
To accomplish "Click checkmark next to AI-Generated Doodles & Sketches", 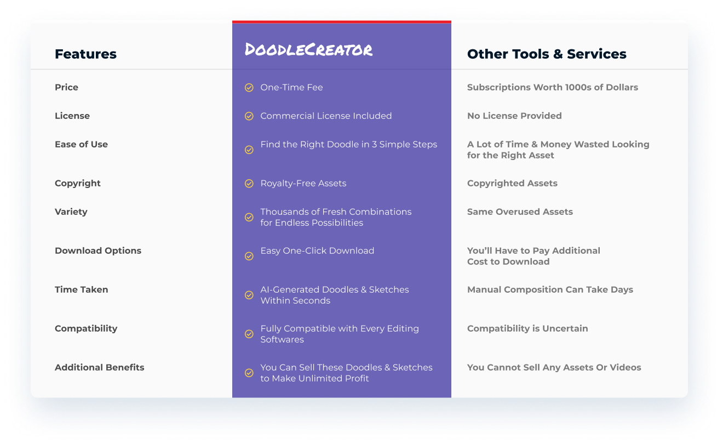I will pyautogui.click(x=249, y=295).
